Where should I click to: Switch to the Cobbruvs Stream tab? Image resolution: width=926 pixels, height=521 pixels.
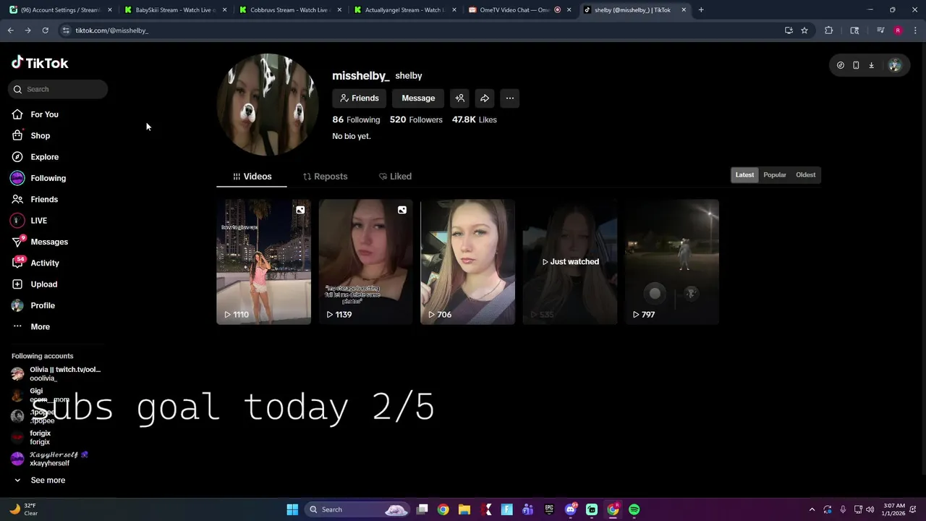[x=291, y=10]
